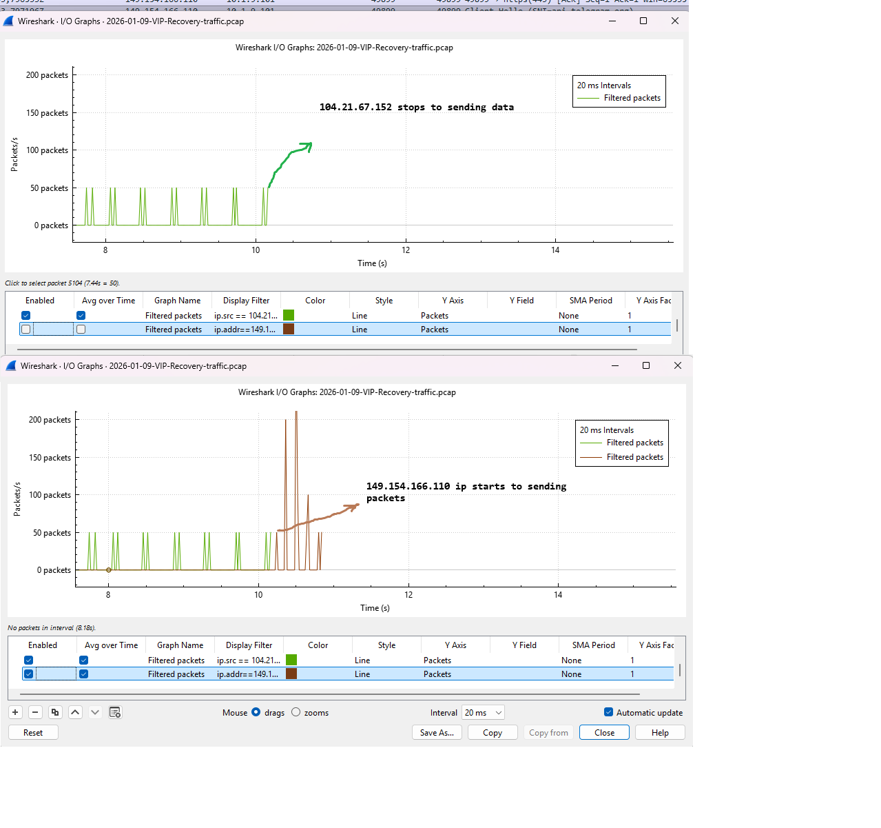Move the selected graph down
The width and height of the screenshot is (881, 828).
[95, 712]
